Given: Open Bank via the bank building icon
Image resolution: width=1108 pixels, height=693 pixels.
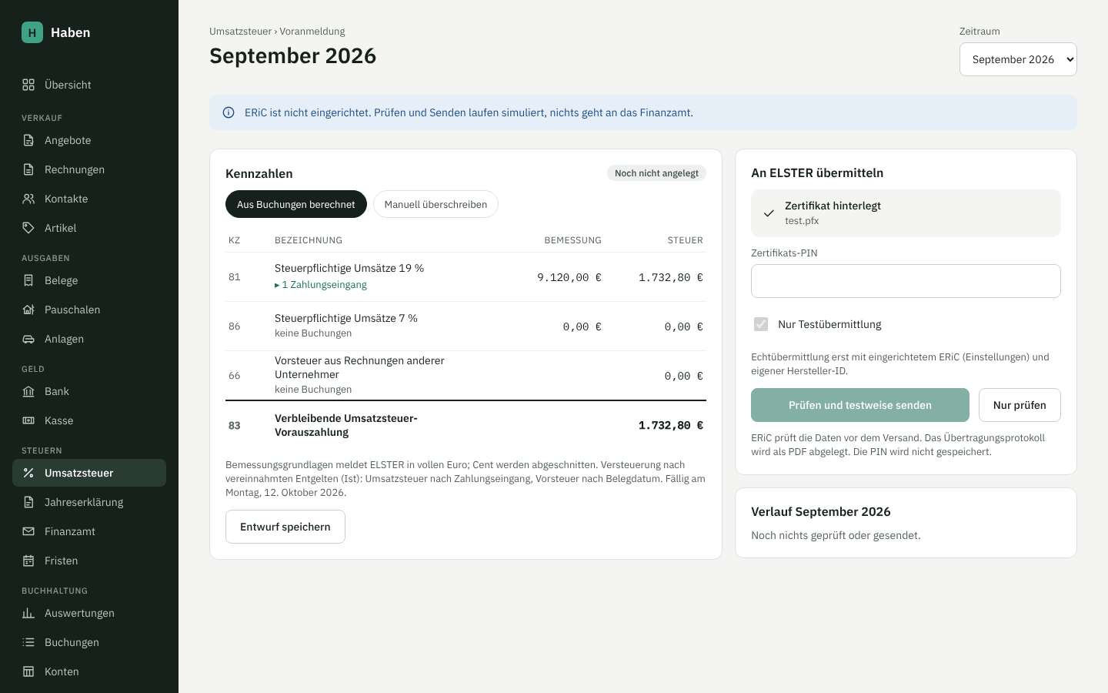Looking at the screenshot, I should (28, 391).
